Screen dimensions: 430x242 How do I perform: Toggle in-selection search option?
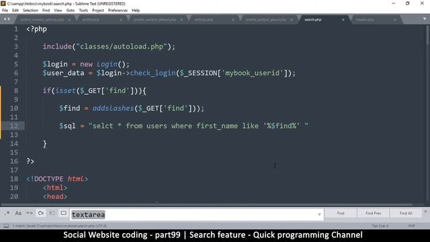[x=52, y=213]
